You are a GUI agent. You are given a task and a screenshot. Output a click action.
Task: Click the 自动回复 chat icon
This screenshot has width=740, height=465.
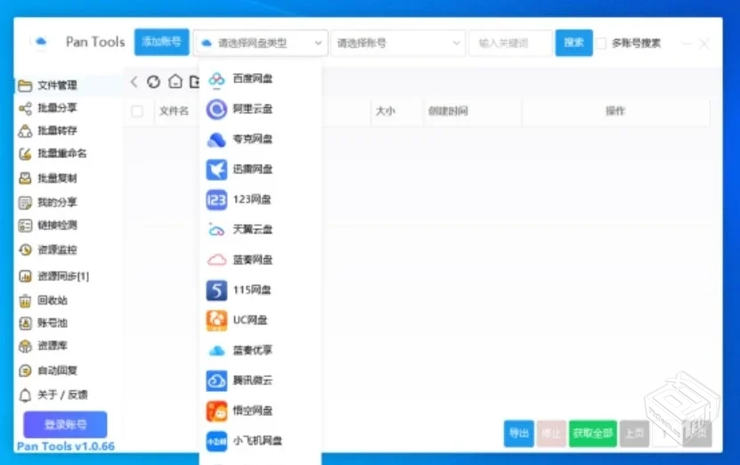pyautogui.click(x=25, y=371)
